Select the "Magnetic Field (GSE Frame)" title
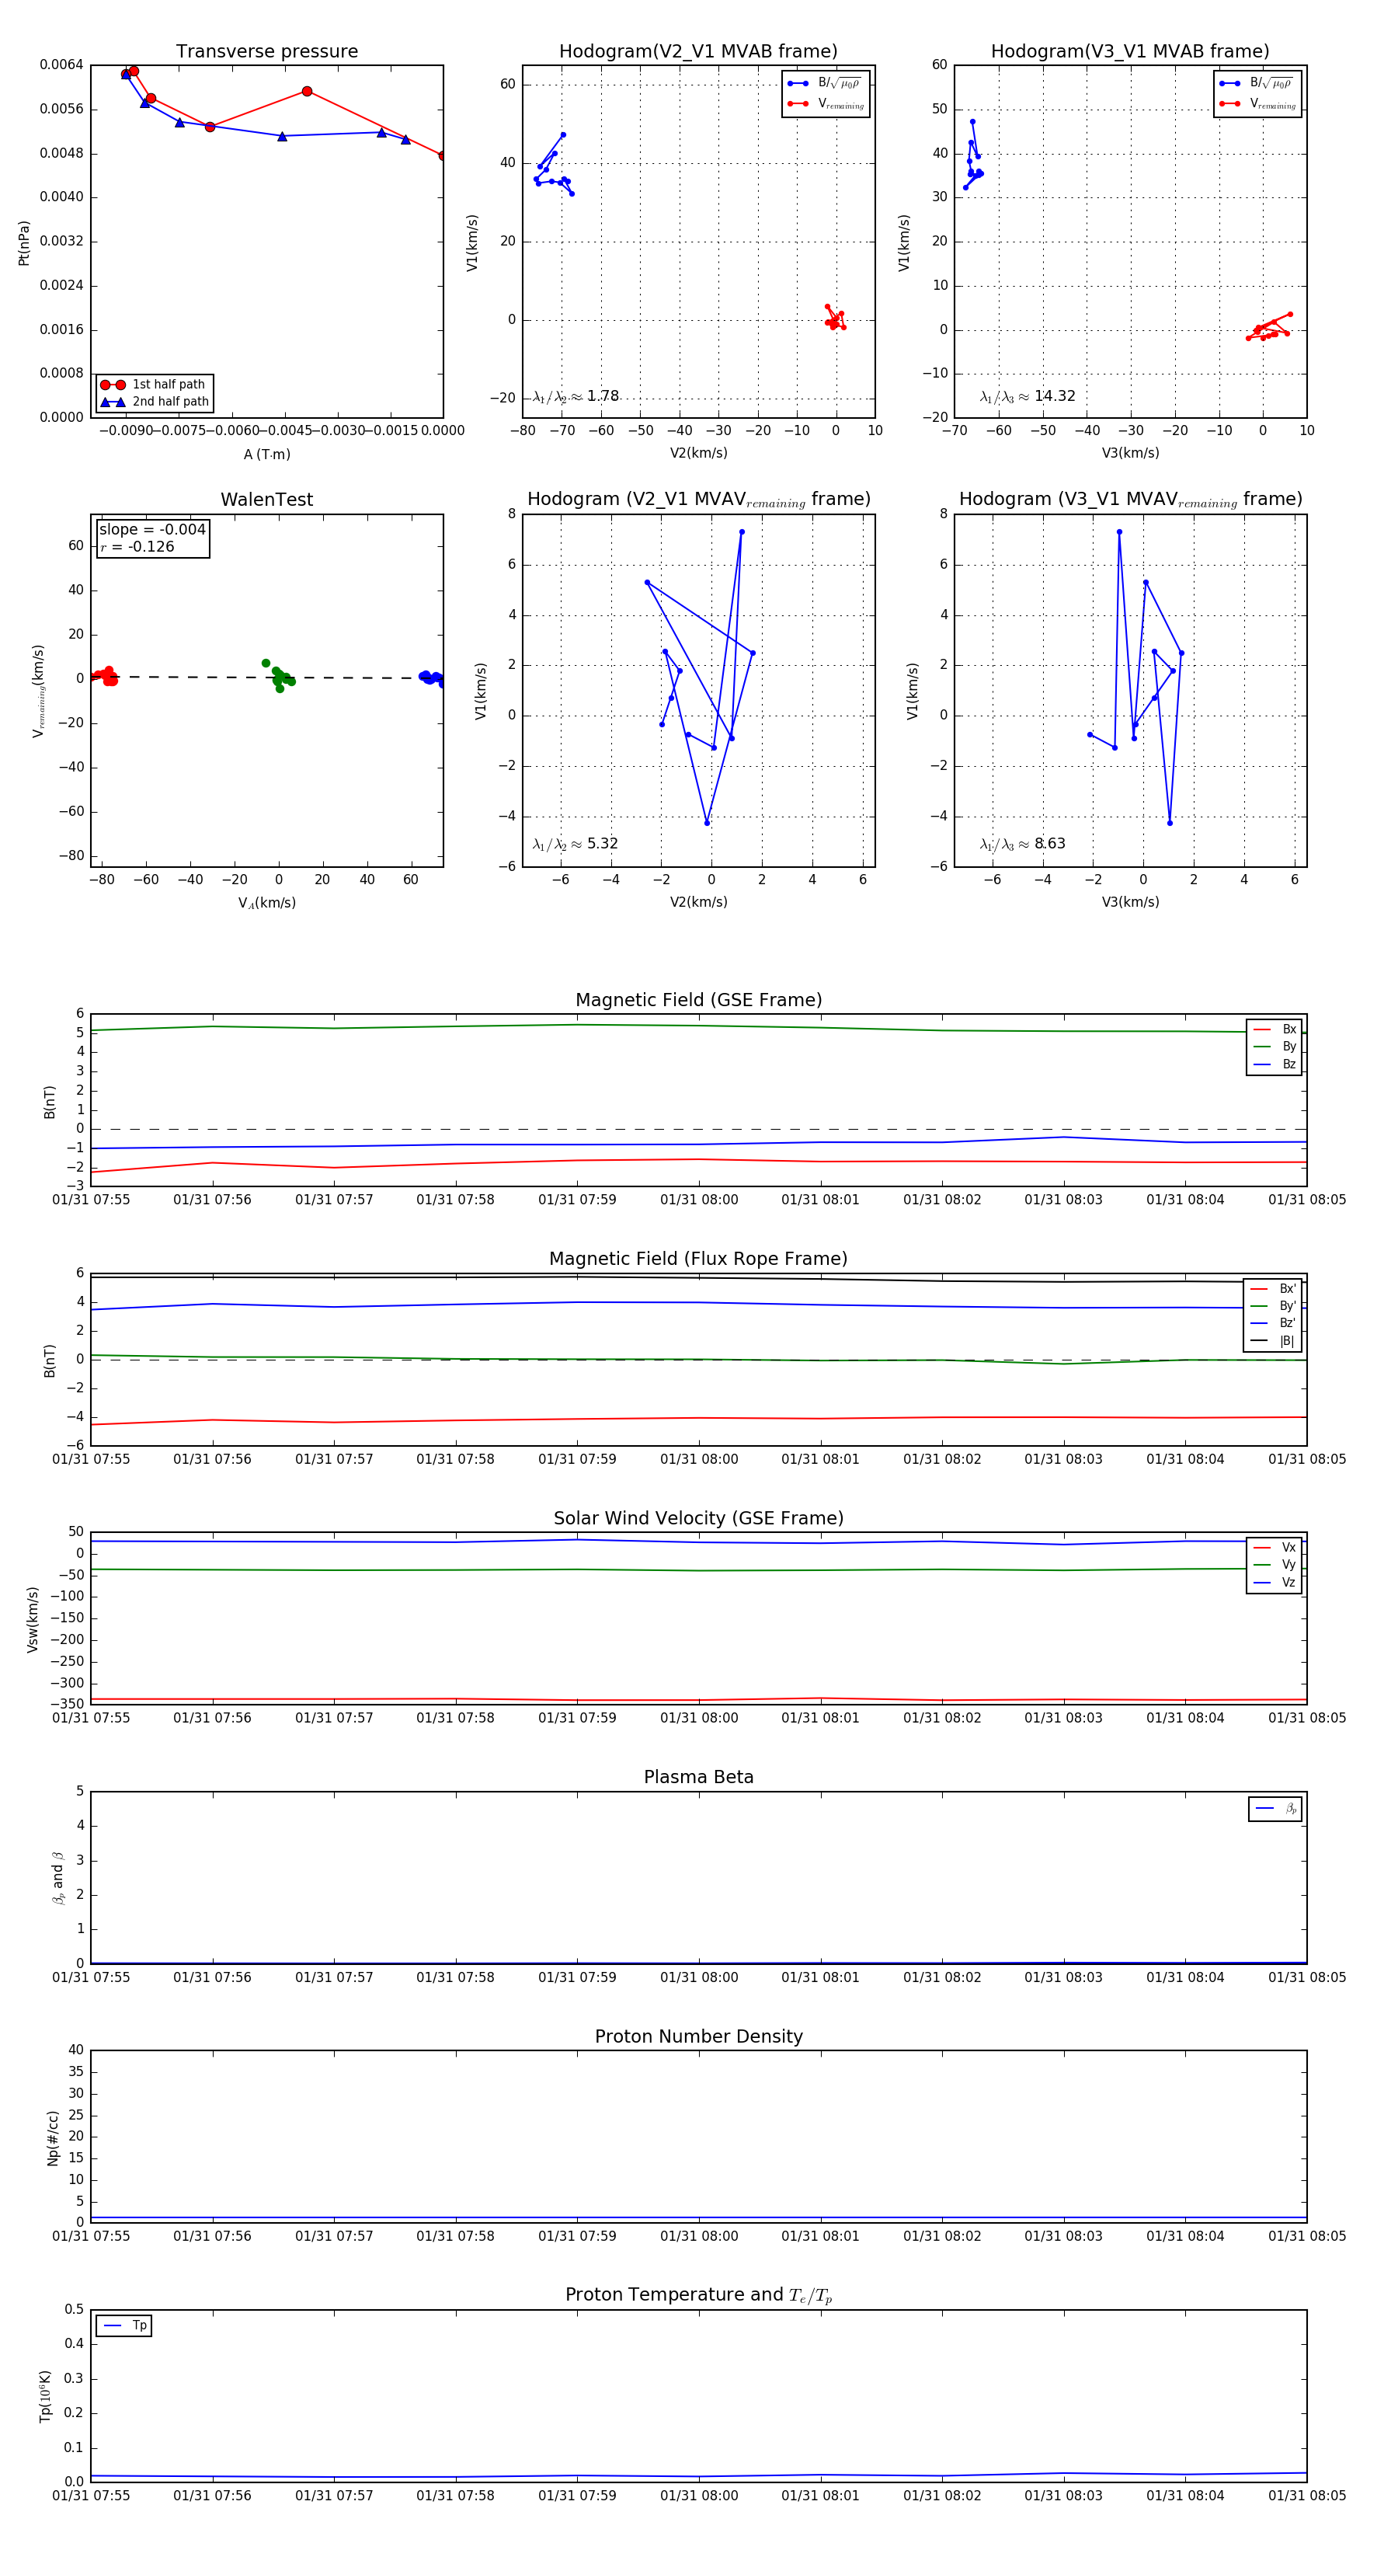The height and width of the screenshot is (2564, 1398). [698, 1000]
